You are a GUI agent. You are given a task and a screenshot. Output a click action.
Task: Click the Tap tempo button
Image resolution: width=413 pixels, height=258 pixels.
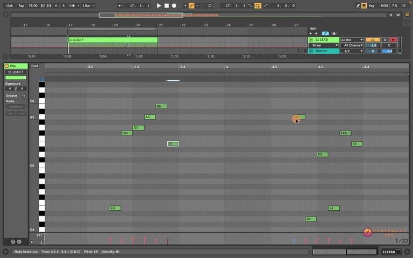pos(21,5)
